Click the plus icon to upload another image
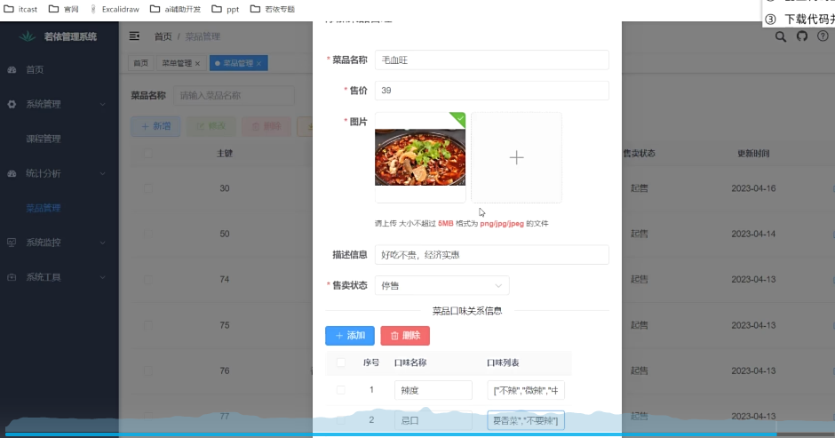 coord(516,157)
